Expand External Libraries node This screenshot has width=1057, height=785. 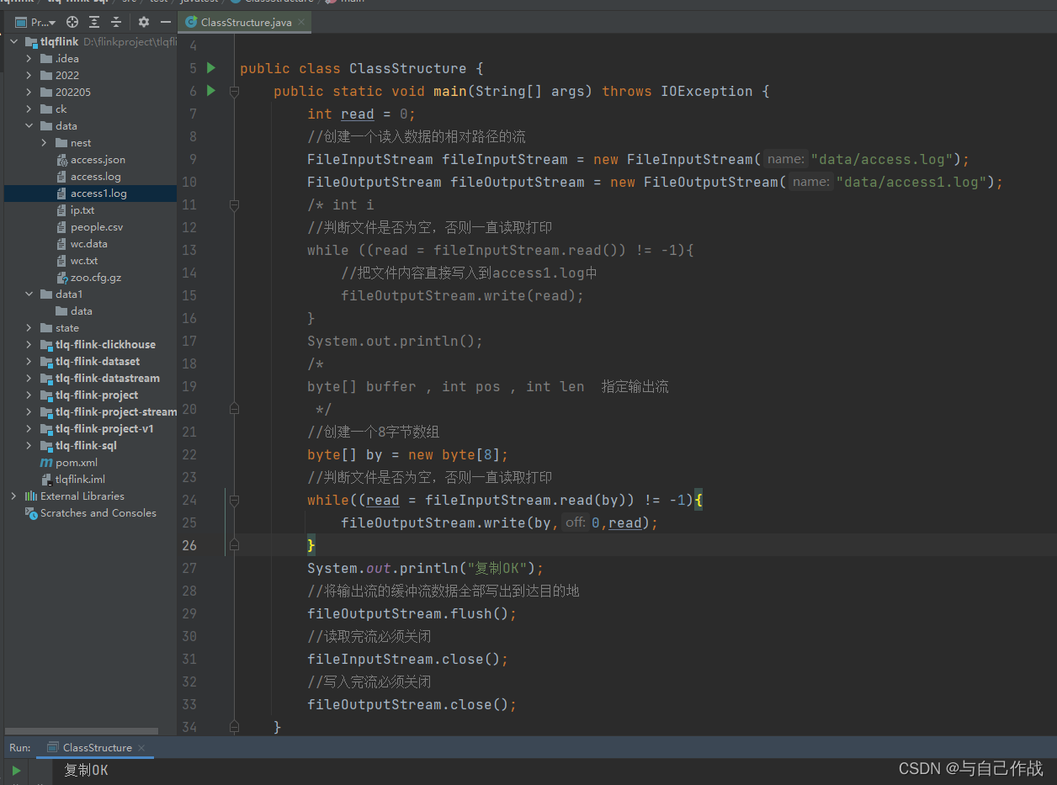[x=13, y=496]
